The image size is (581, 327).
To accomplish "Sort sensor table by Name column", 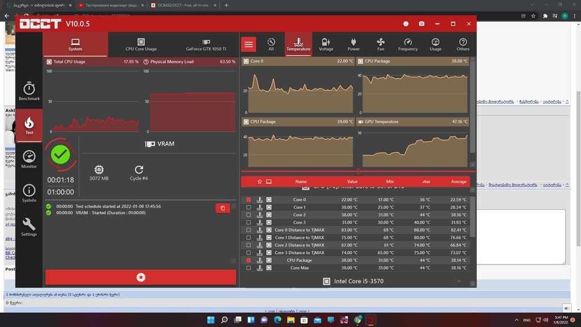I will (x=301, y=182).
